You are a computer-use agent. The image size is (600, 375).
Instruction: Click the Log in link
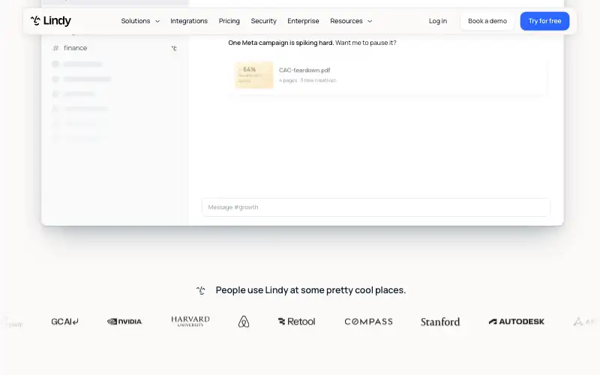[438, 21]
